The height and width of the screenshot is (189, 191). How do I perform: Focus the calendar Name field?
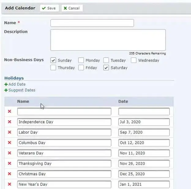92,23
